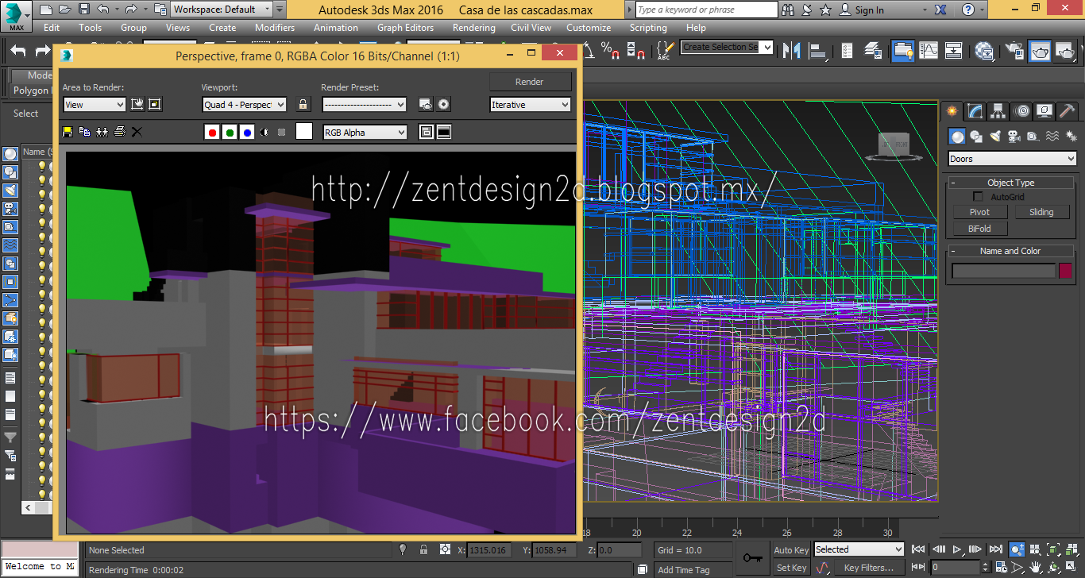1085x578 pixels.
Task: Toggle the viewport lock padlock
Action: pyautogui.click(x=303, y=104)
